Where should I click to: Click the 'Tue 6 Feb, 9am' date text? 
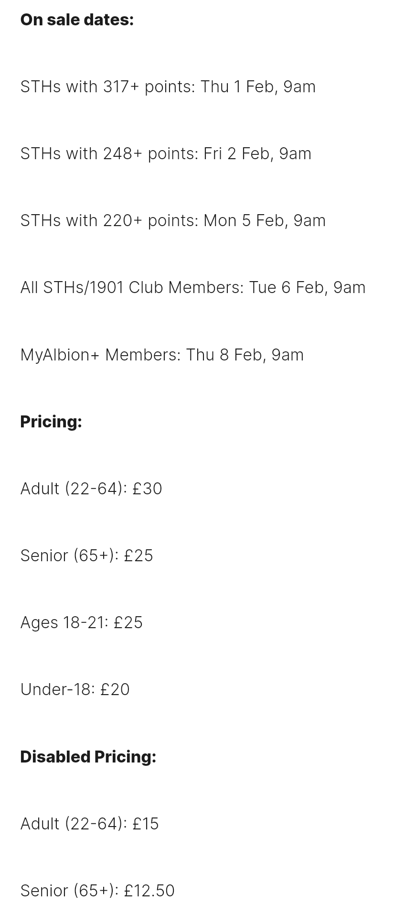click(308, 288)
